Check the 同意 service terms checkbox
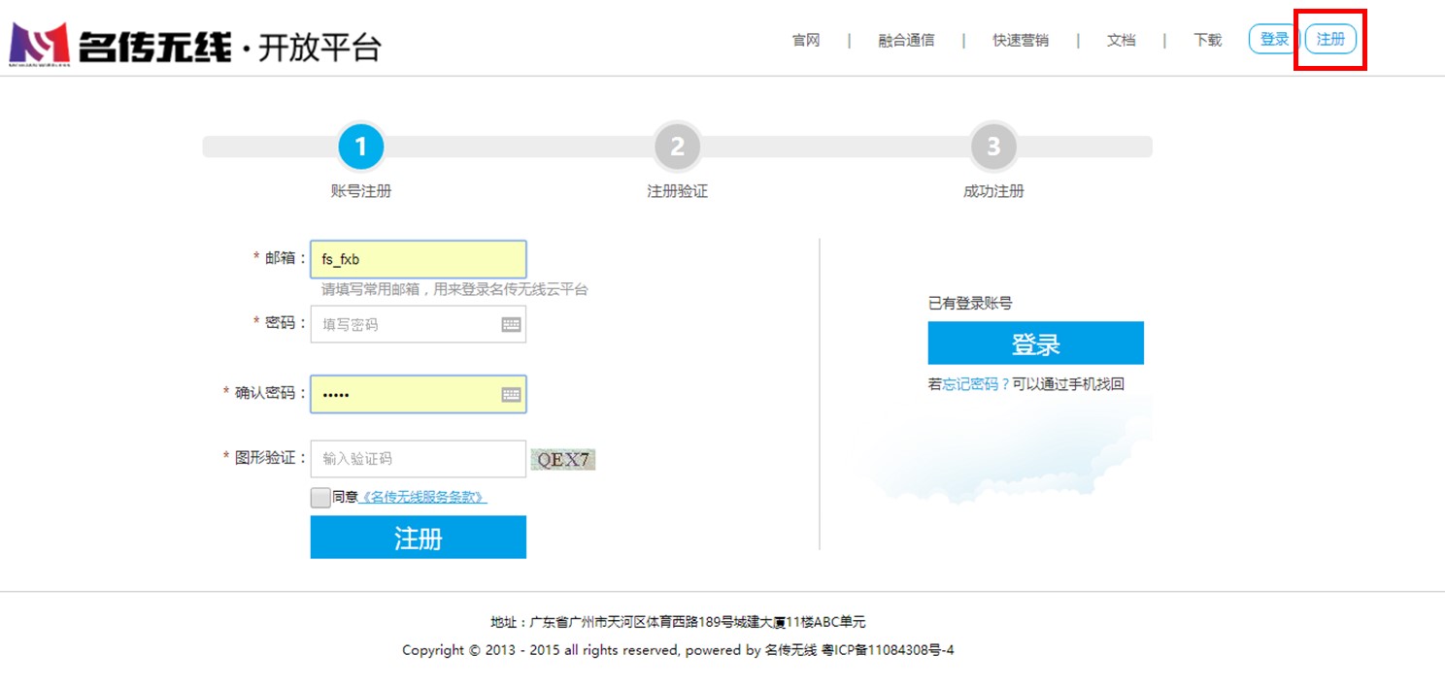The width and height of the screenshot is (1445, 687). pyautogui.click(x=320, y=498)
